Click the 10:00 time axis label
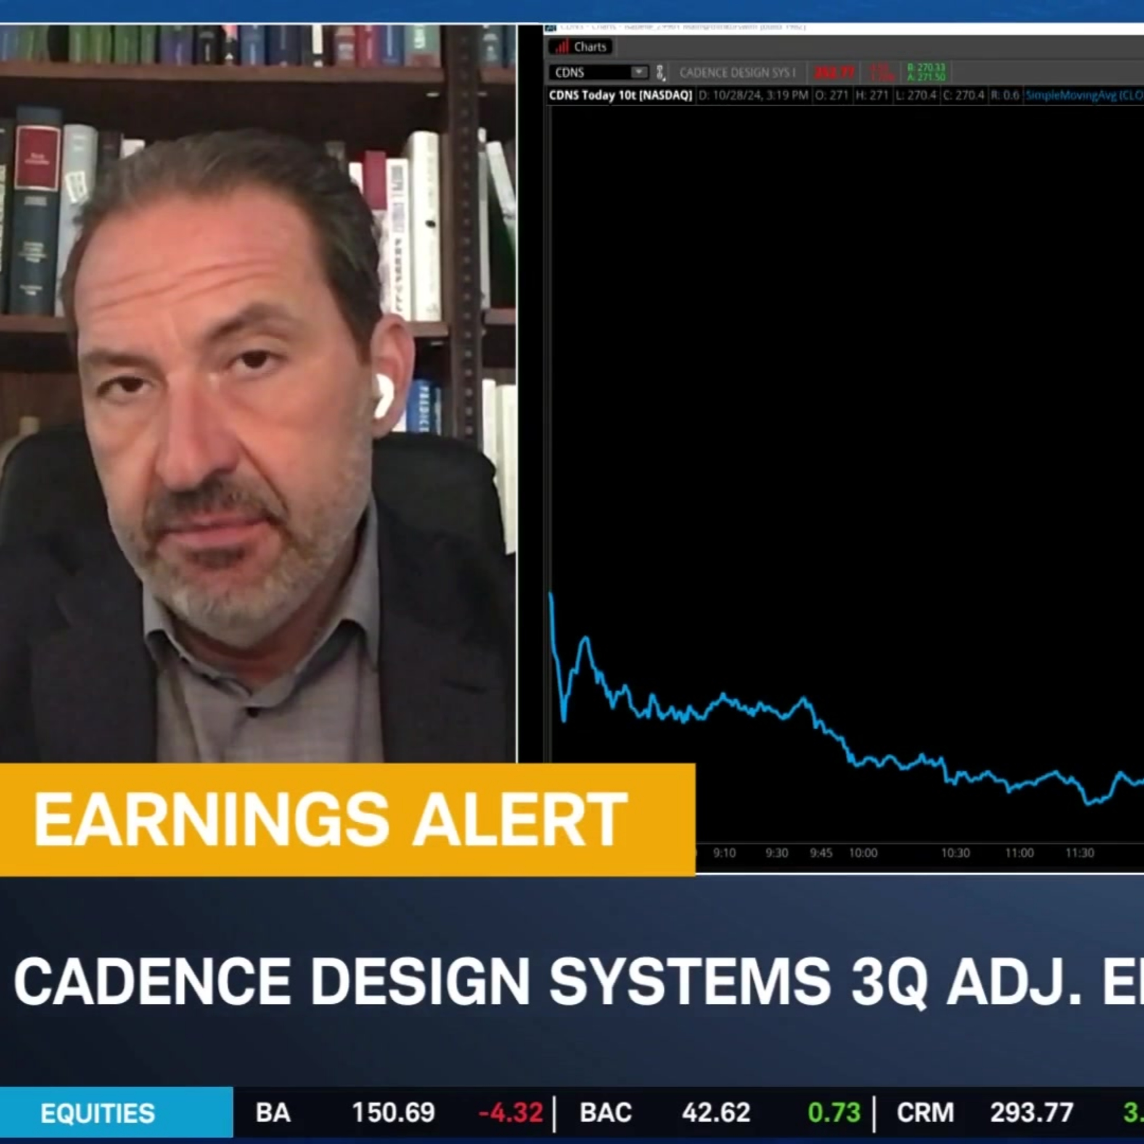 click(863, 853)
